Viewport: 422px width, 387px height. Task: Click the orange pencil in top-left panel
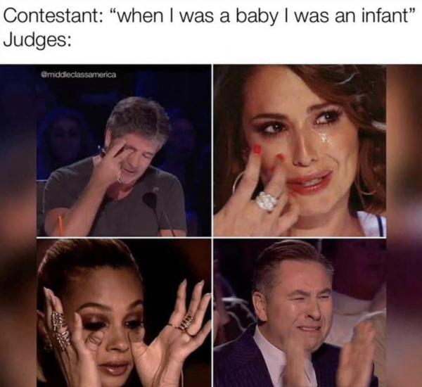tap(60, 225)
